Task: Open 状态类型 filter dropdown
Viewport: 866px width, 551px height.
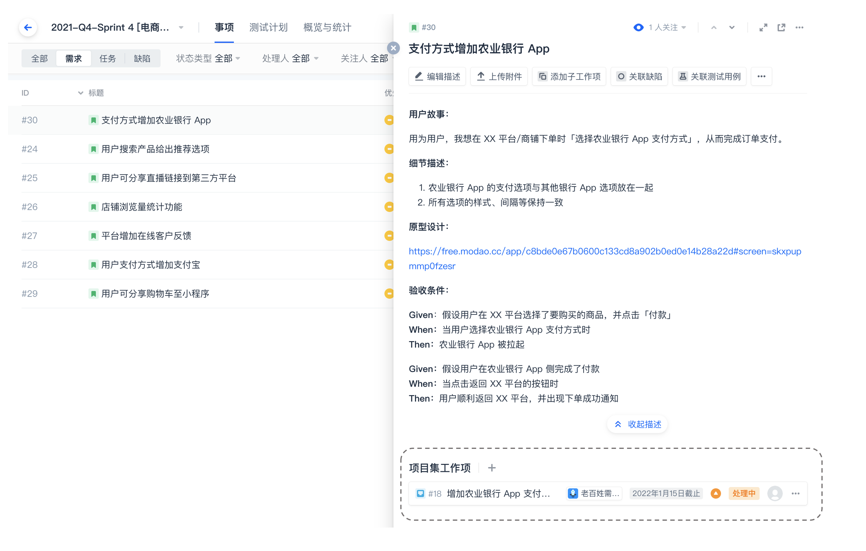Action: coord(208,58)
